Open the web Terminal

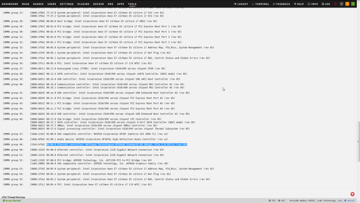[x=260, y=4]
